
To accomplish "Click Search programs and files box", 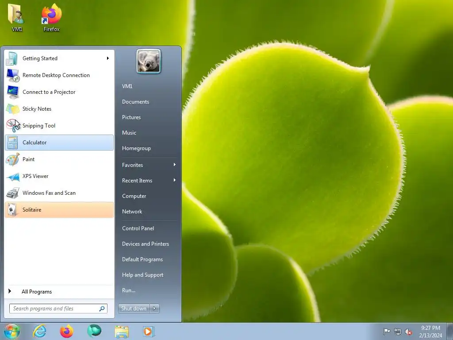I will (x=58, y=309).
